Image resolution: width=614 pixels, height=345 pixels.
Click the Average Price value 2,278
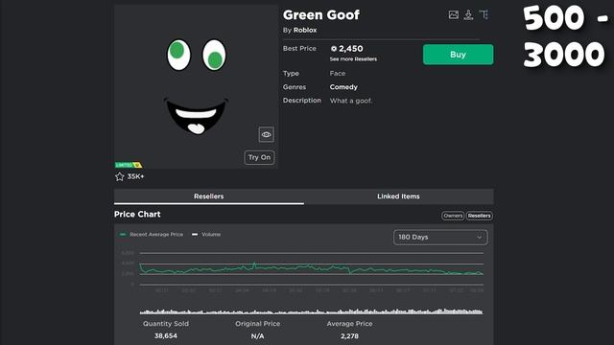349,336
